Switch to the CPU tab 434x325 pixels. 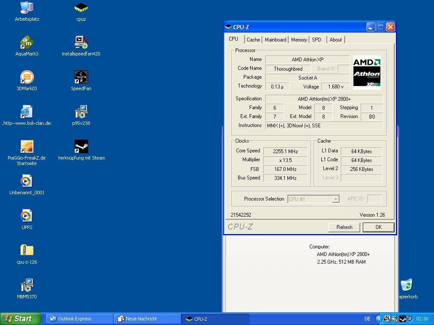point(234,39)
